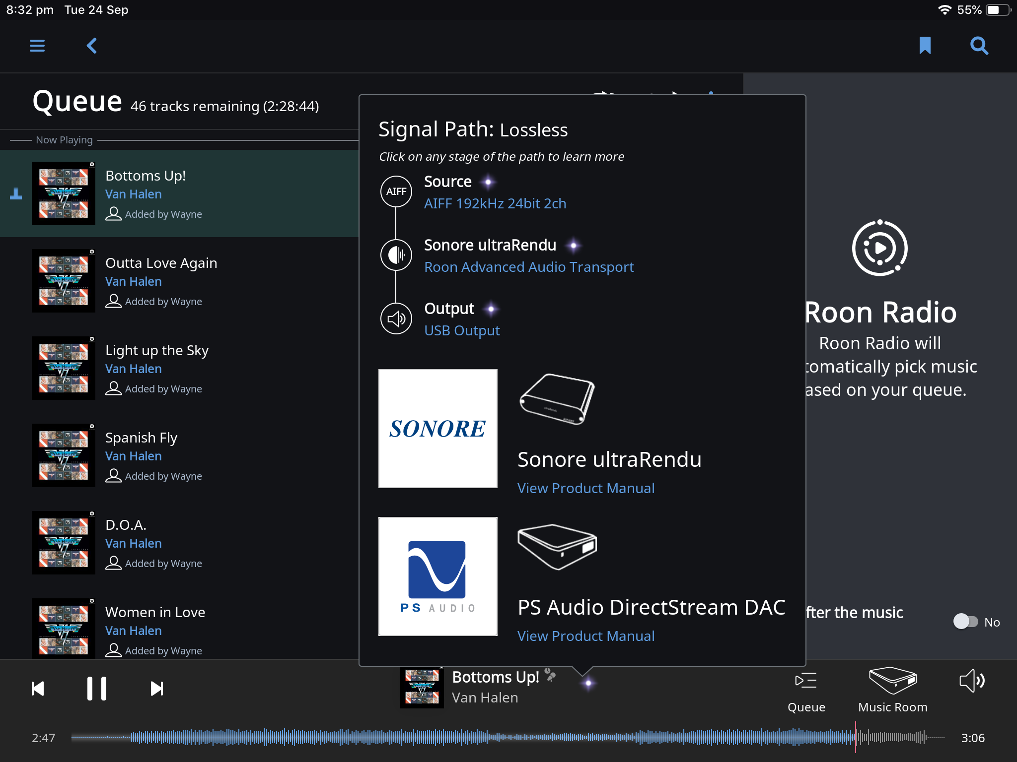Viewport: 1017px width, 762px height.
Task: Click the signal path light in footer
Action: point(588,683)
